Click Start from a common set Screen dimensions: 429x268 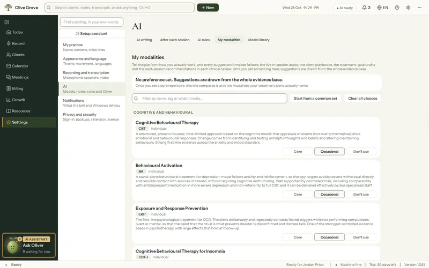click(315, 99)
